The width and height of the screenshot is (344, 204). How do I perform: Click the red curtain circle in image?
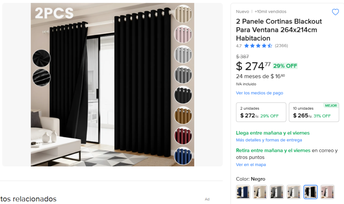183,135
